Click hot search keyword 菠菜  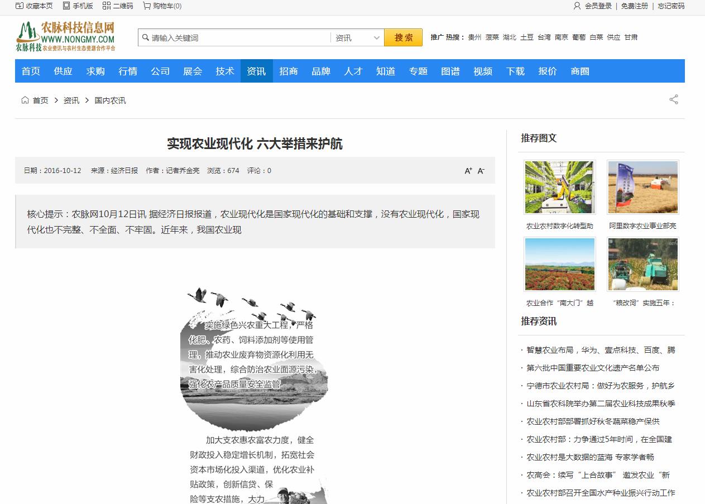492,37
